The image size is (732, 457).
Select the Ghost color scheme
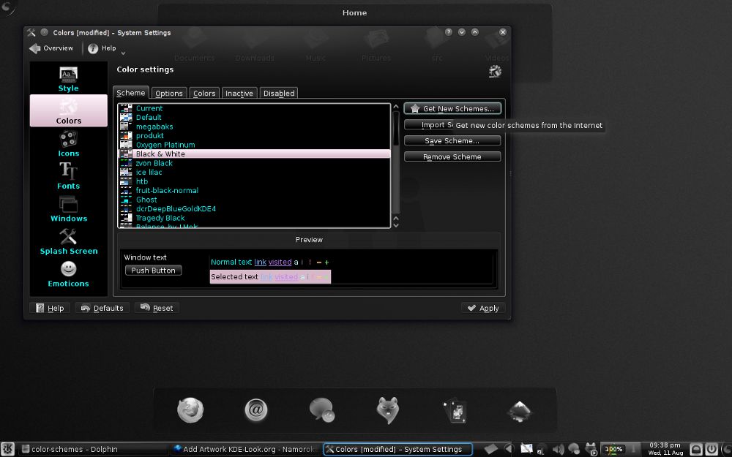pos(255,200)
